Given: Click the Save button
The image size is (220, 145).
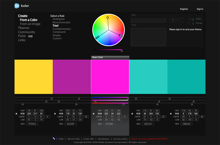Looking at the screenshot, I should pyautogui.click(x=177, y=20).
